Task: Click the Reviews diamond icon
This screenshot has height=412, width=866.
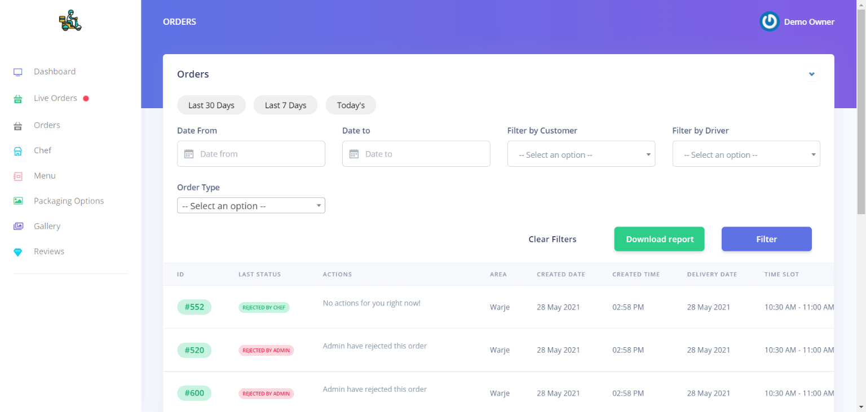Action: pos(18,252)
